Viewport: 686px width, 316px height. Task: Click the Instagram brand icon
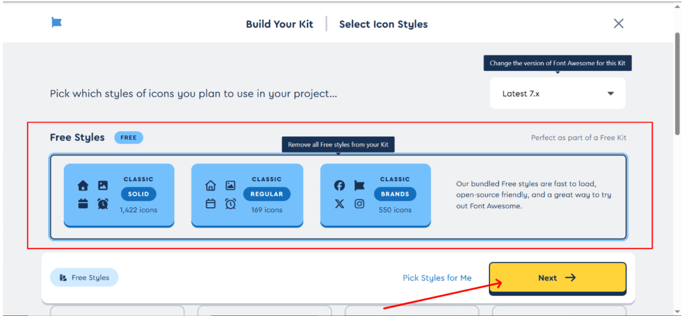[x=359, y=204]
